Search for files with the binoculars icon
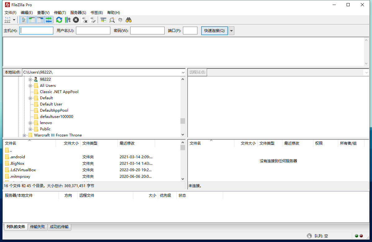The width and height of the screenshot is (372, 242). [128, 20]
